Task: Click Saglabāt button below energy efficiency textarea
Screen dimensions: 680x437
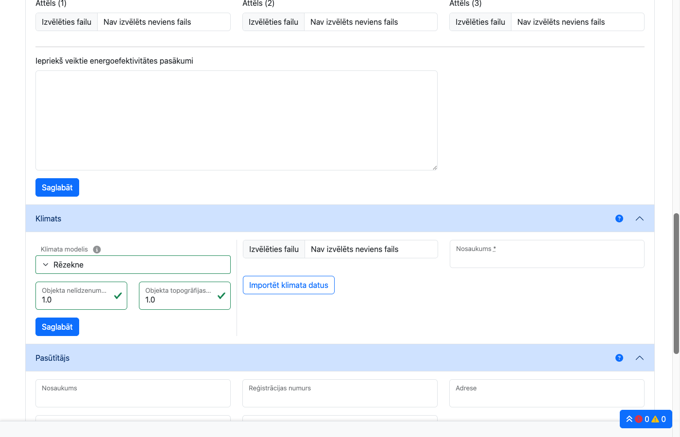Action: pyautogui.click(x=57, y=187)
